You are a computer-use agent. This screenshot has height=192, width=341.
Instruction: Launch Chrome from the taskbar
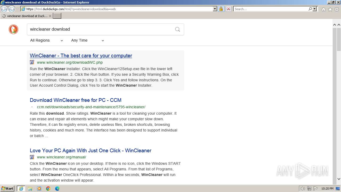click(48, 189)
